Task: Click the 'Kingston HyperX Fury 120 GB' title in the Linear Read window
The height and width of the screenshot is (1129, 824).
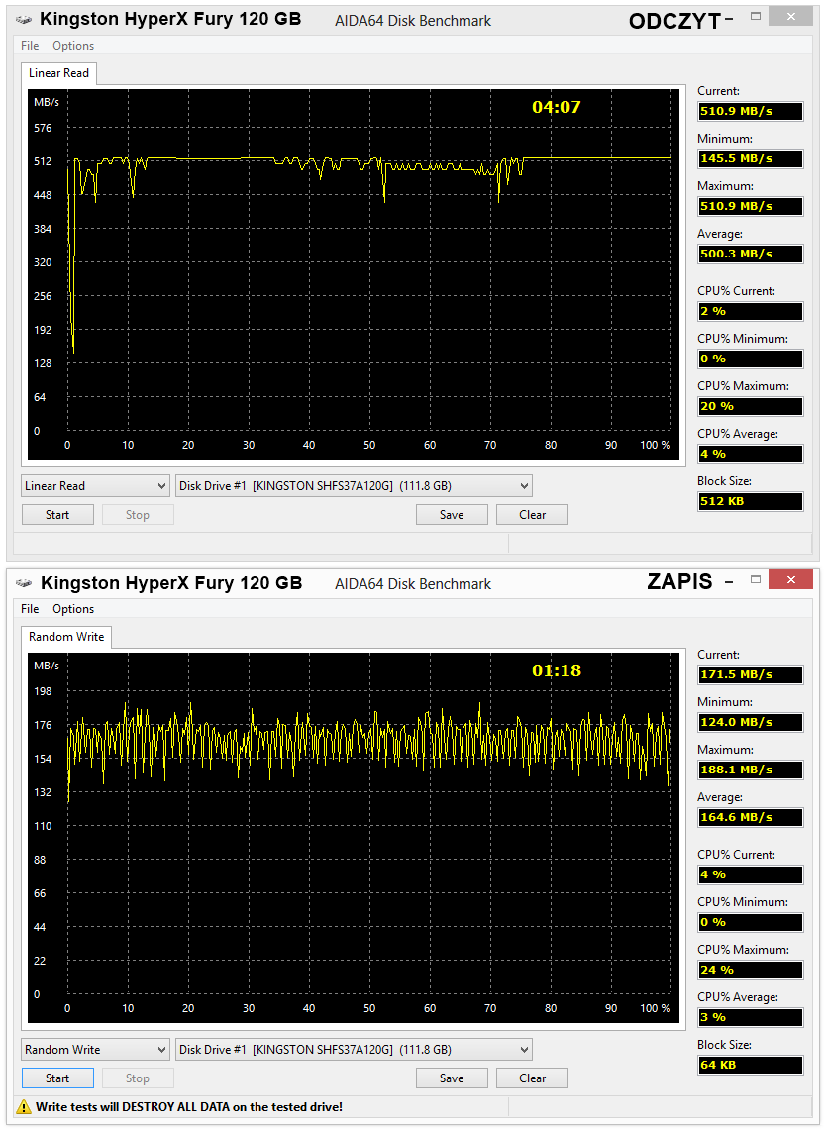Action: (x=170, y=20)
